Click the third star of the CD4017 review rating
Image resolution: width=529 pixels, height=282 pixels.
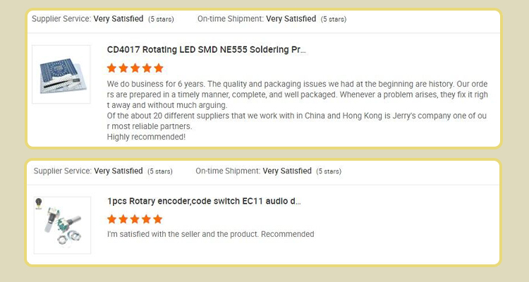click(x=135, y=68)
